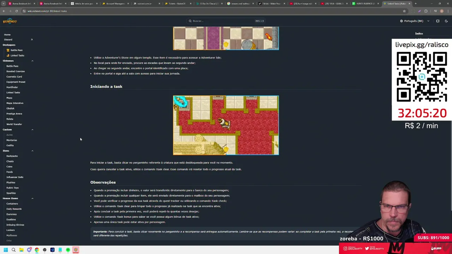Toggle dark mode with the moon icon
Viewport: 452px width, 254px height.
tap(446, 21)
